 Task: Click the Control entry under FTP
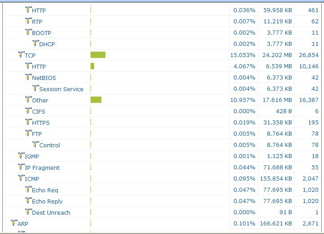[x=50, y=145]
